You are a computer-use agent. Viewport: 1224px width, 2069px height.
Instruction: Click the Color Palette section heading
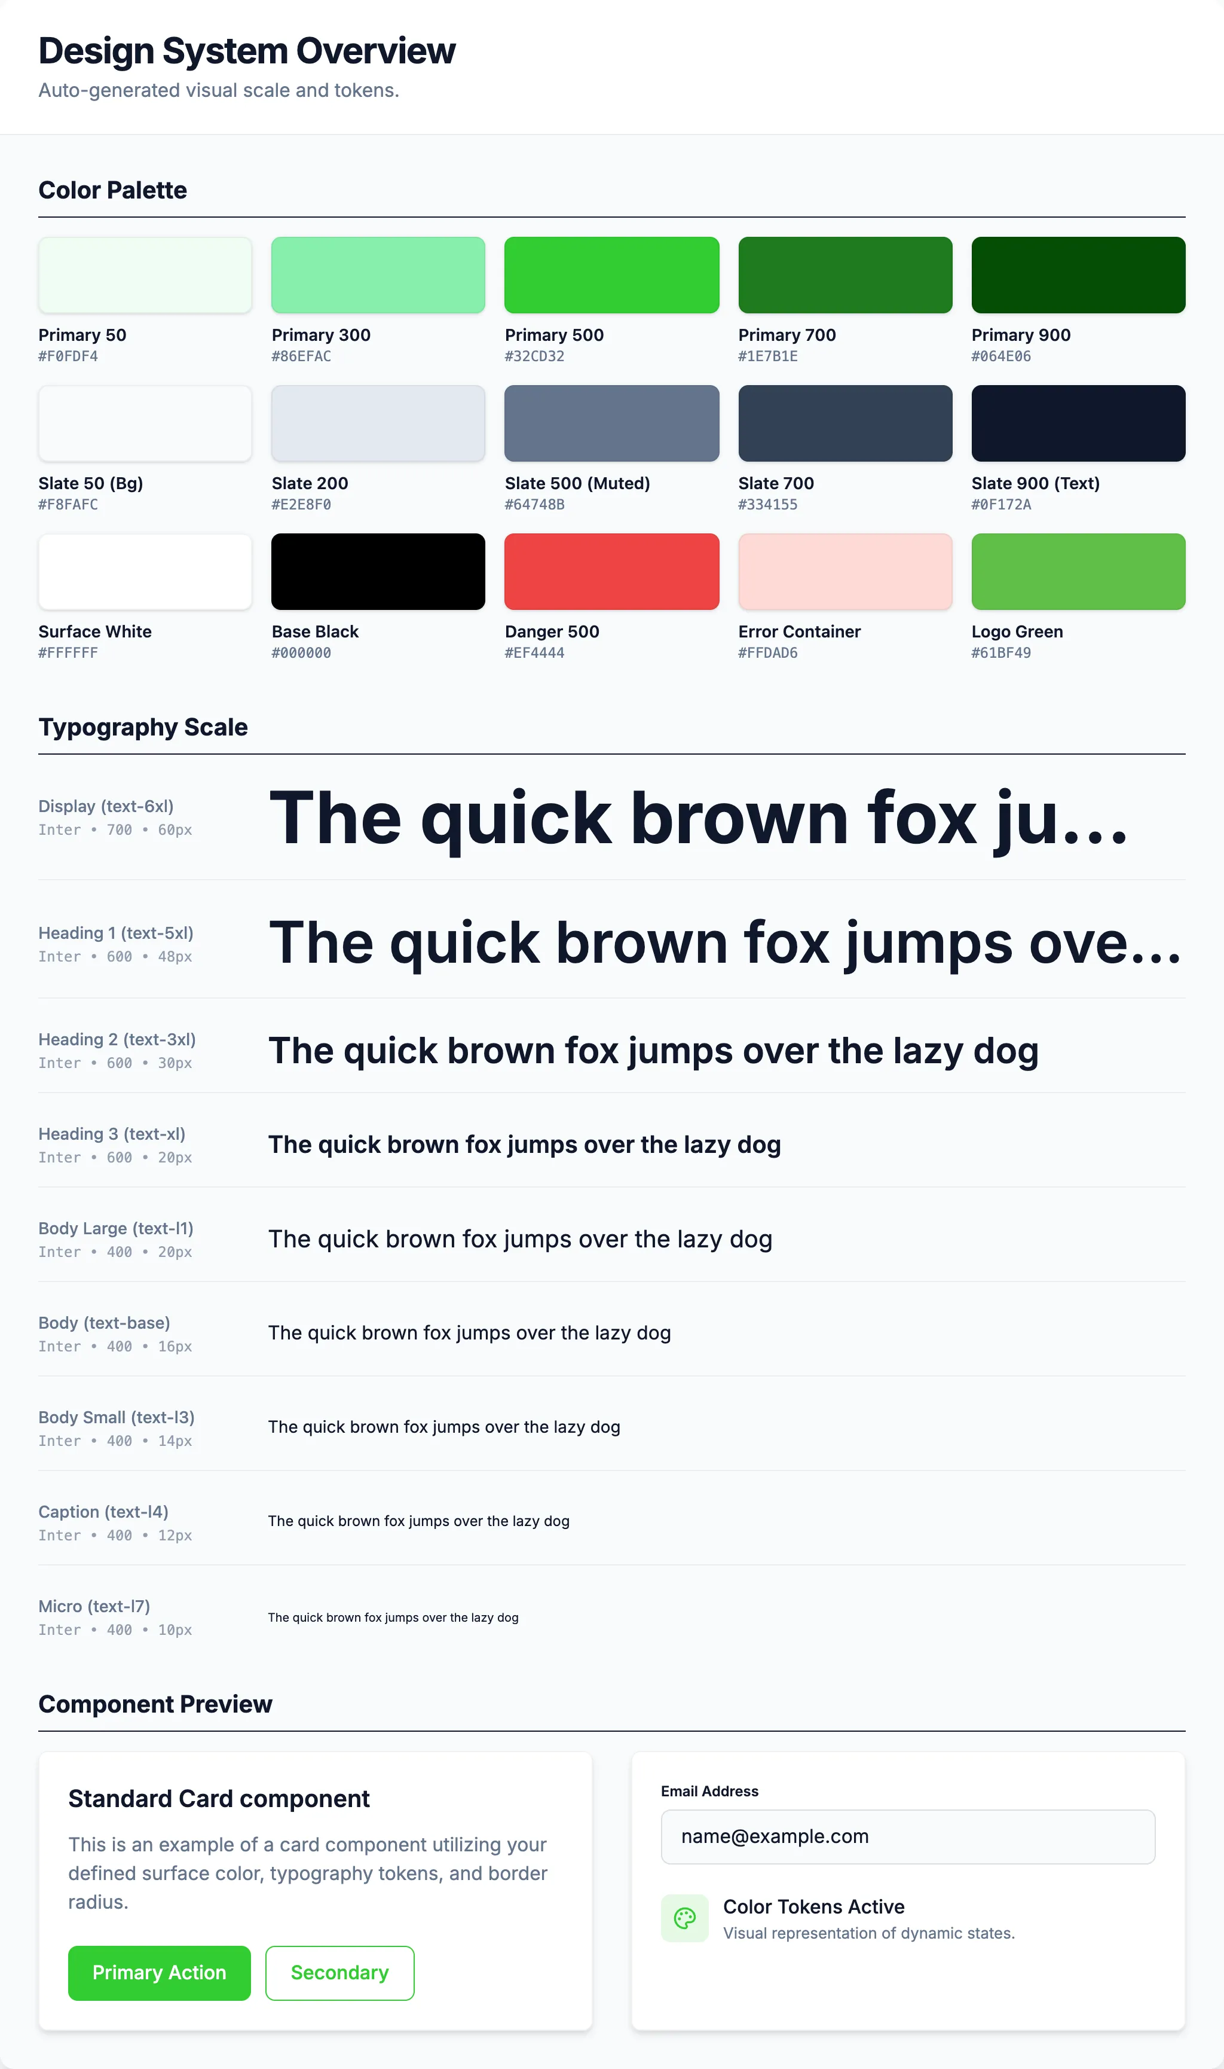coord(113,190)
